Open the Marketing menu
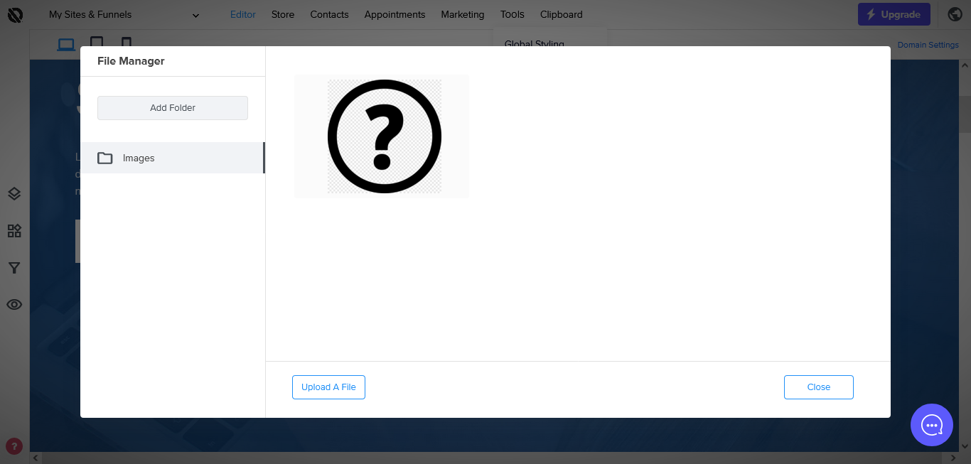Screen dimensions: 971x464 [x=462, y=14]
